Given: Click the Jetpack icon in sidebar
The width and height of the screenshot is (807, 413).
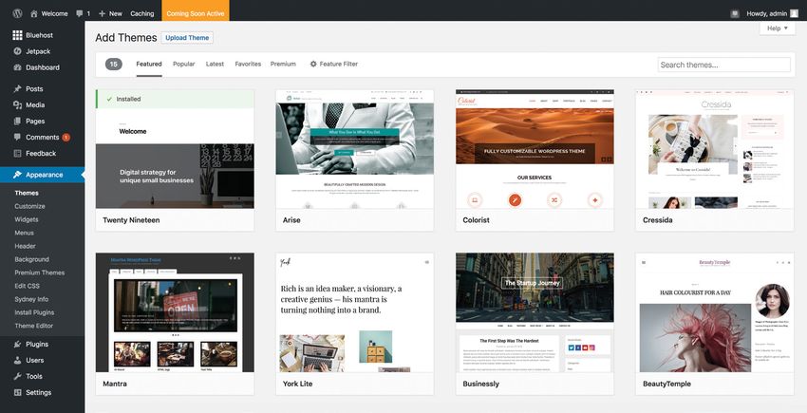Looking at the screenshot, I should point(17,51).
